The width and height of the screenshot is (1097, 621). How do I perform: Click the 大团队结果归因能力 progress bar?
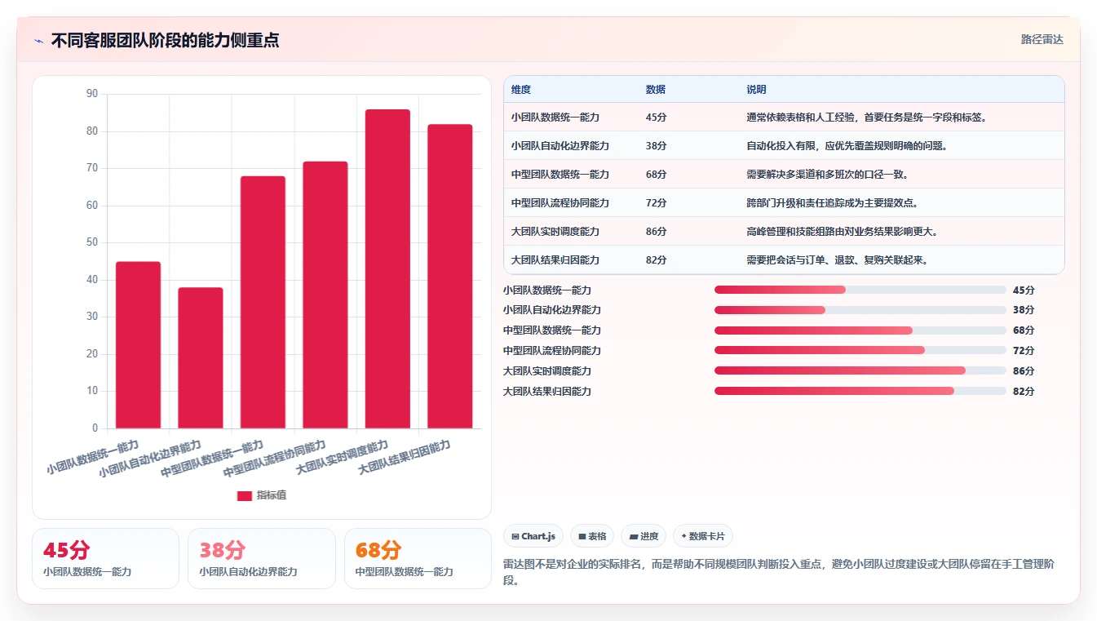coord(860,391)
